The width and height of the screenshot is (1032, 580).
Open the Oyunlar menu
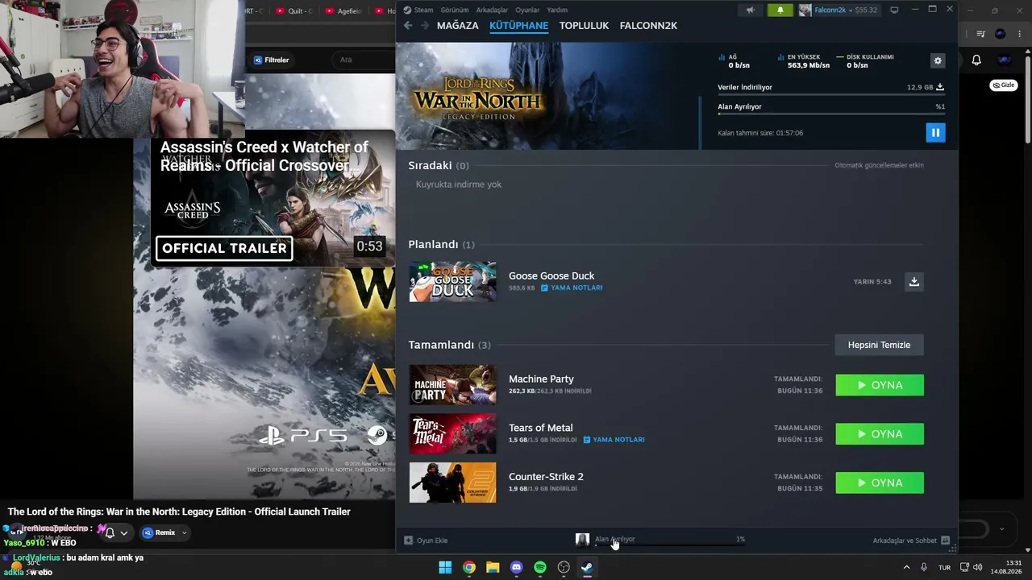[527, 10]
